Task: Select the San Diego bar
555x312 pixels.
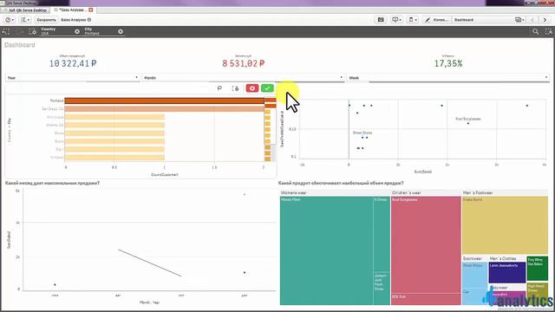Action: pos(164,109)
